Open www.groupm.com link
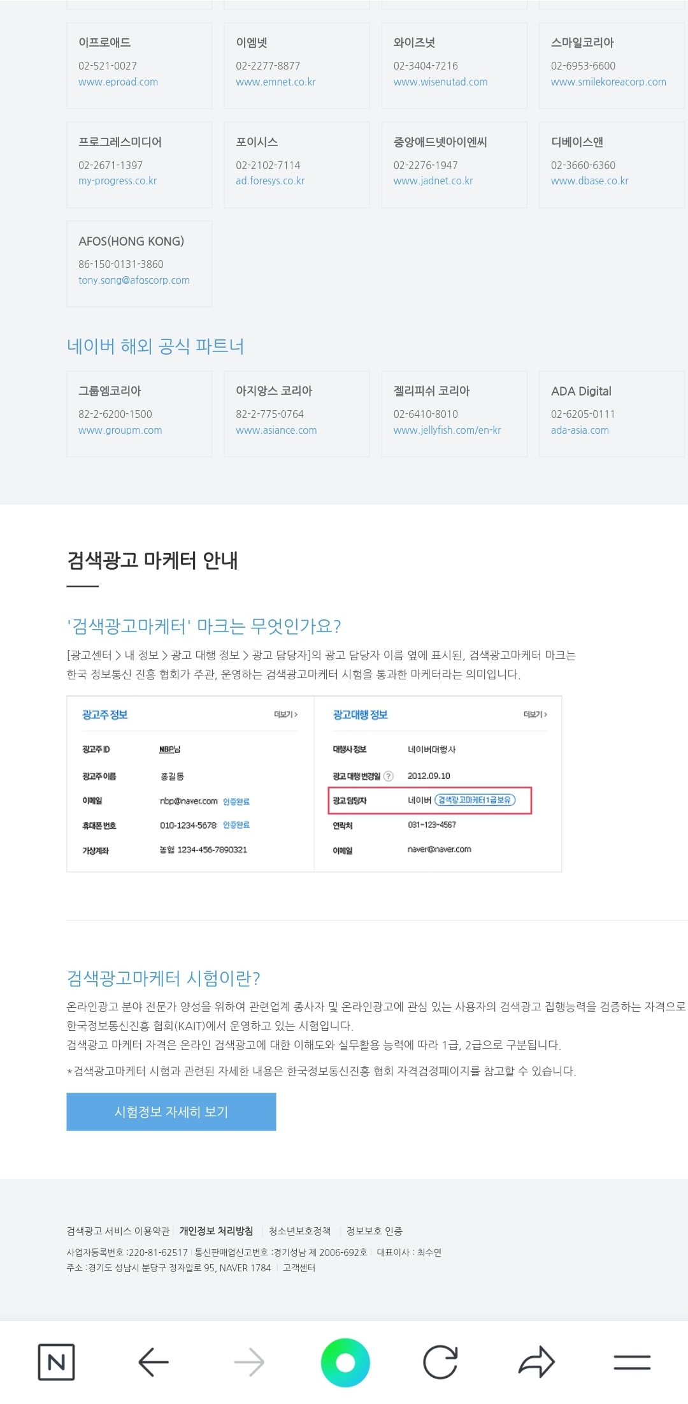Viewport: 688px width, 1404px height. (x=120, y=431)
